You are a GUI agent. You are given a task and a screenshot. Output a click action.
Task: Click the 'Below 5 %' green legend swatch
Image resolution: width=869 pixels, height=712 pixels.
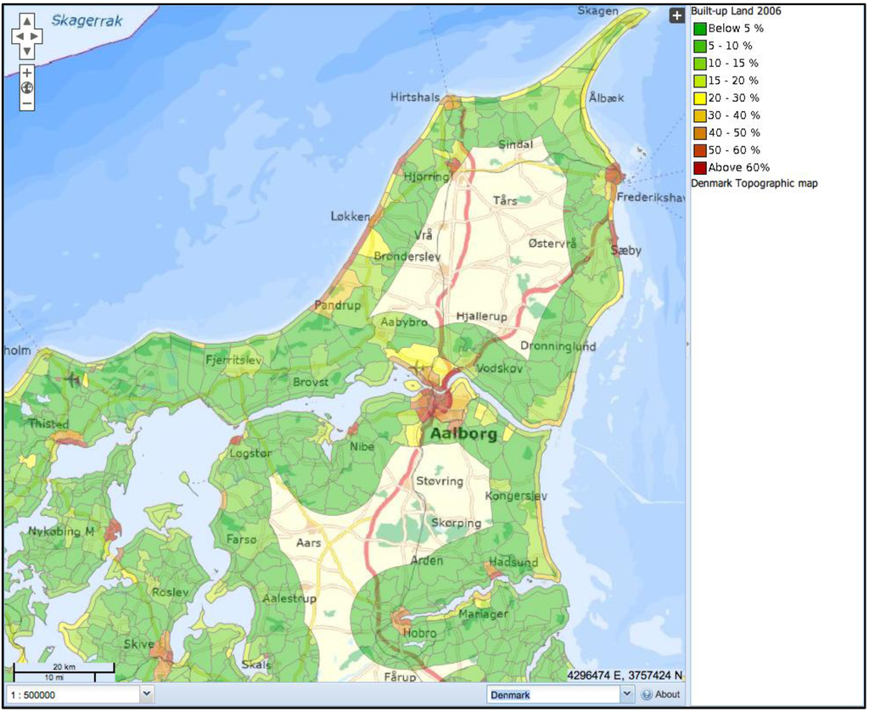click(699, 29)
